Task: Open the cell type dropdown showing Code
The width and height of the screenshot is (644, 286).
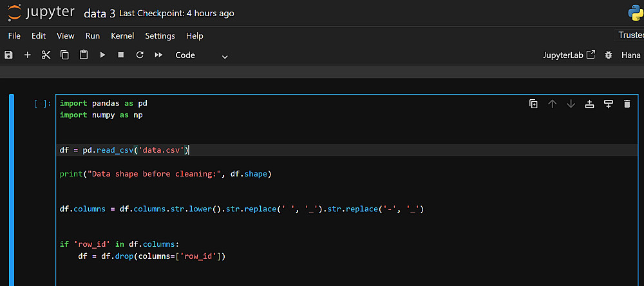Action: pos(202,55)
